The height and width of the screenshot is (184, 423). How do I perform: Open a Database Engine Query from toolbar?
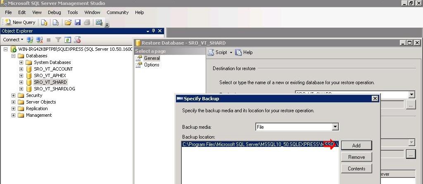44,22
